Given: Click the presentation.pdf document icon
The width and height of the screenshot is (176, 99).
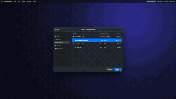Looking at the screenshot, I should click(x=73, y=37).
